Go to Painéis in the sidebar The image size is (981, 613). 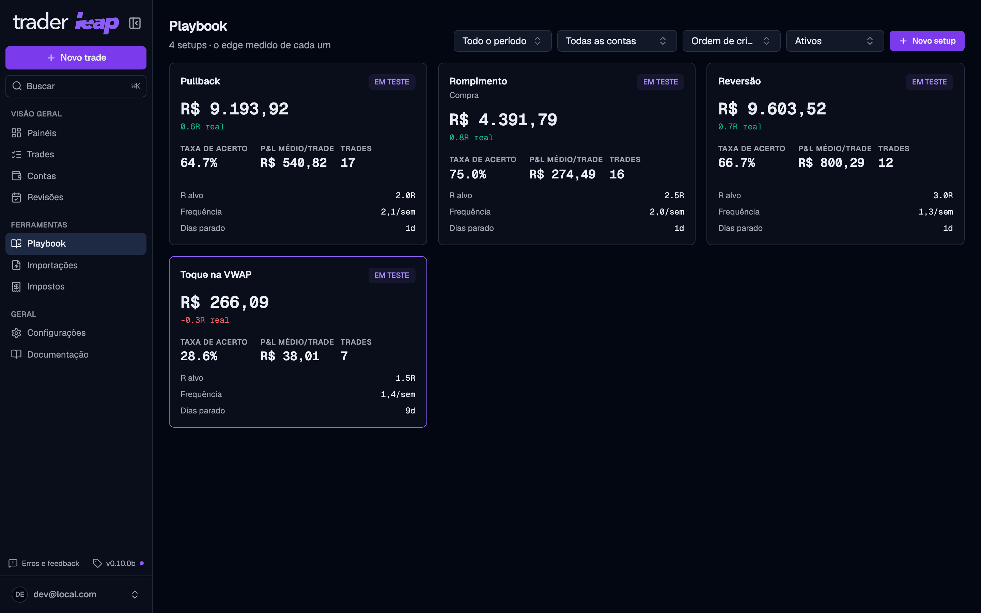click(x=76, y=133)
